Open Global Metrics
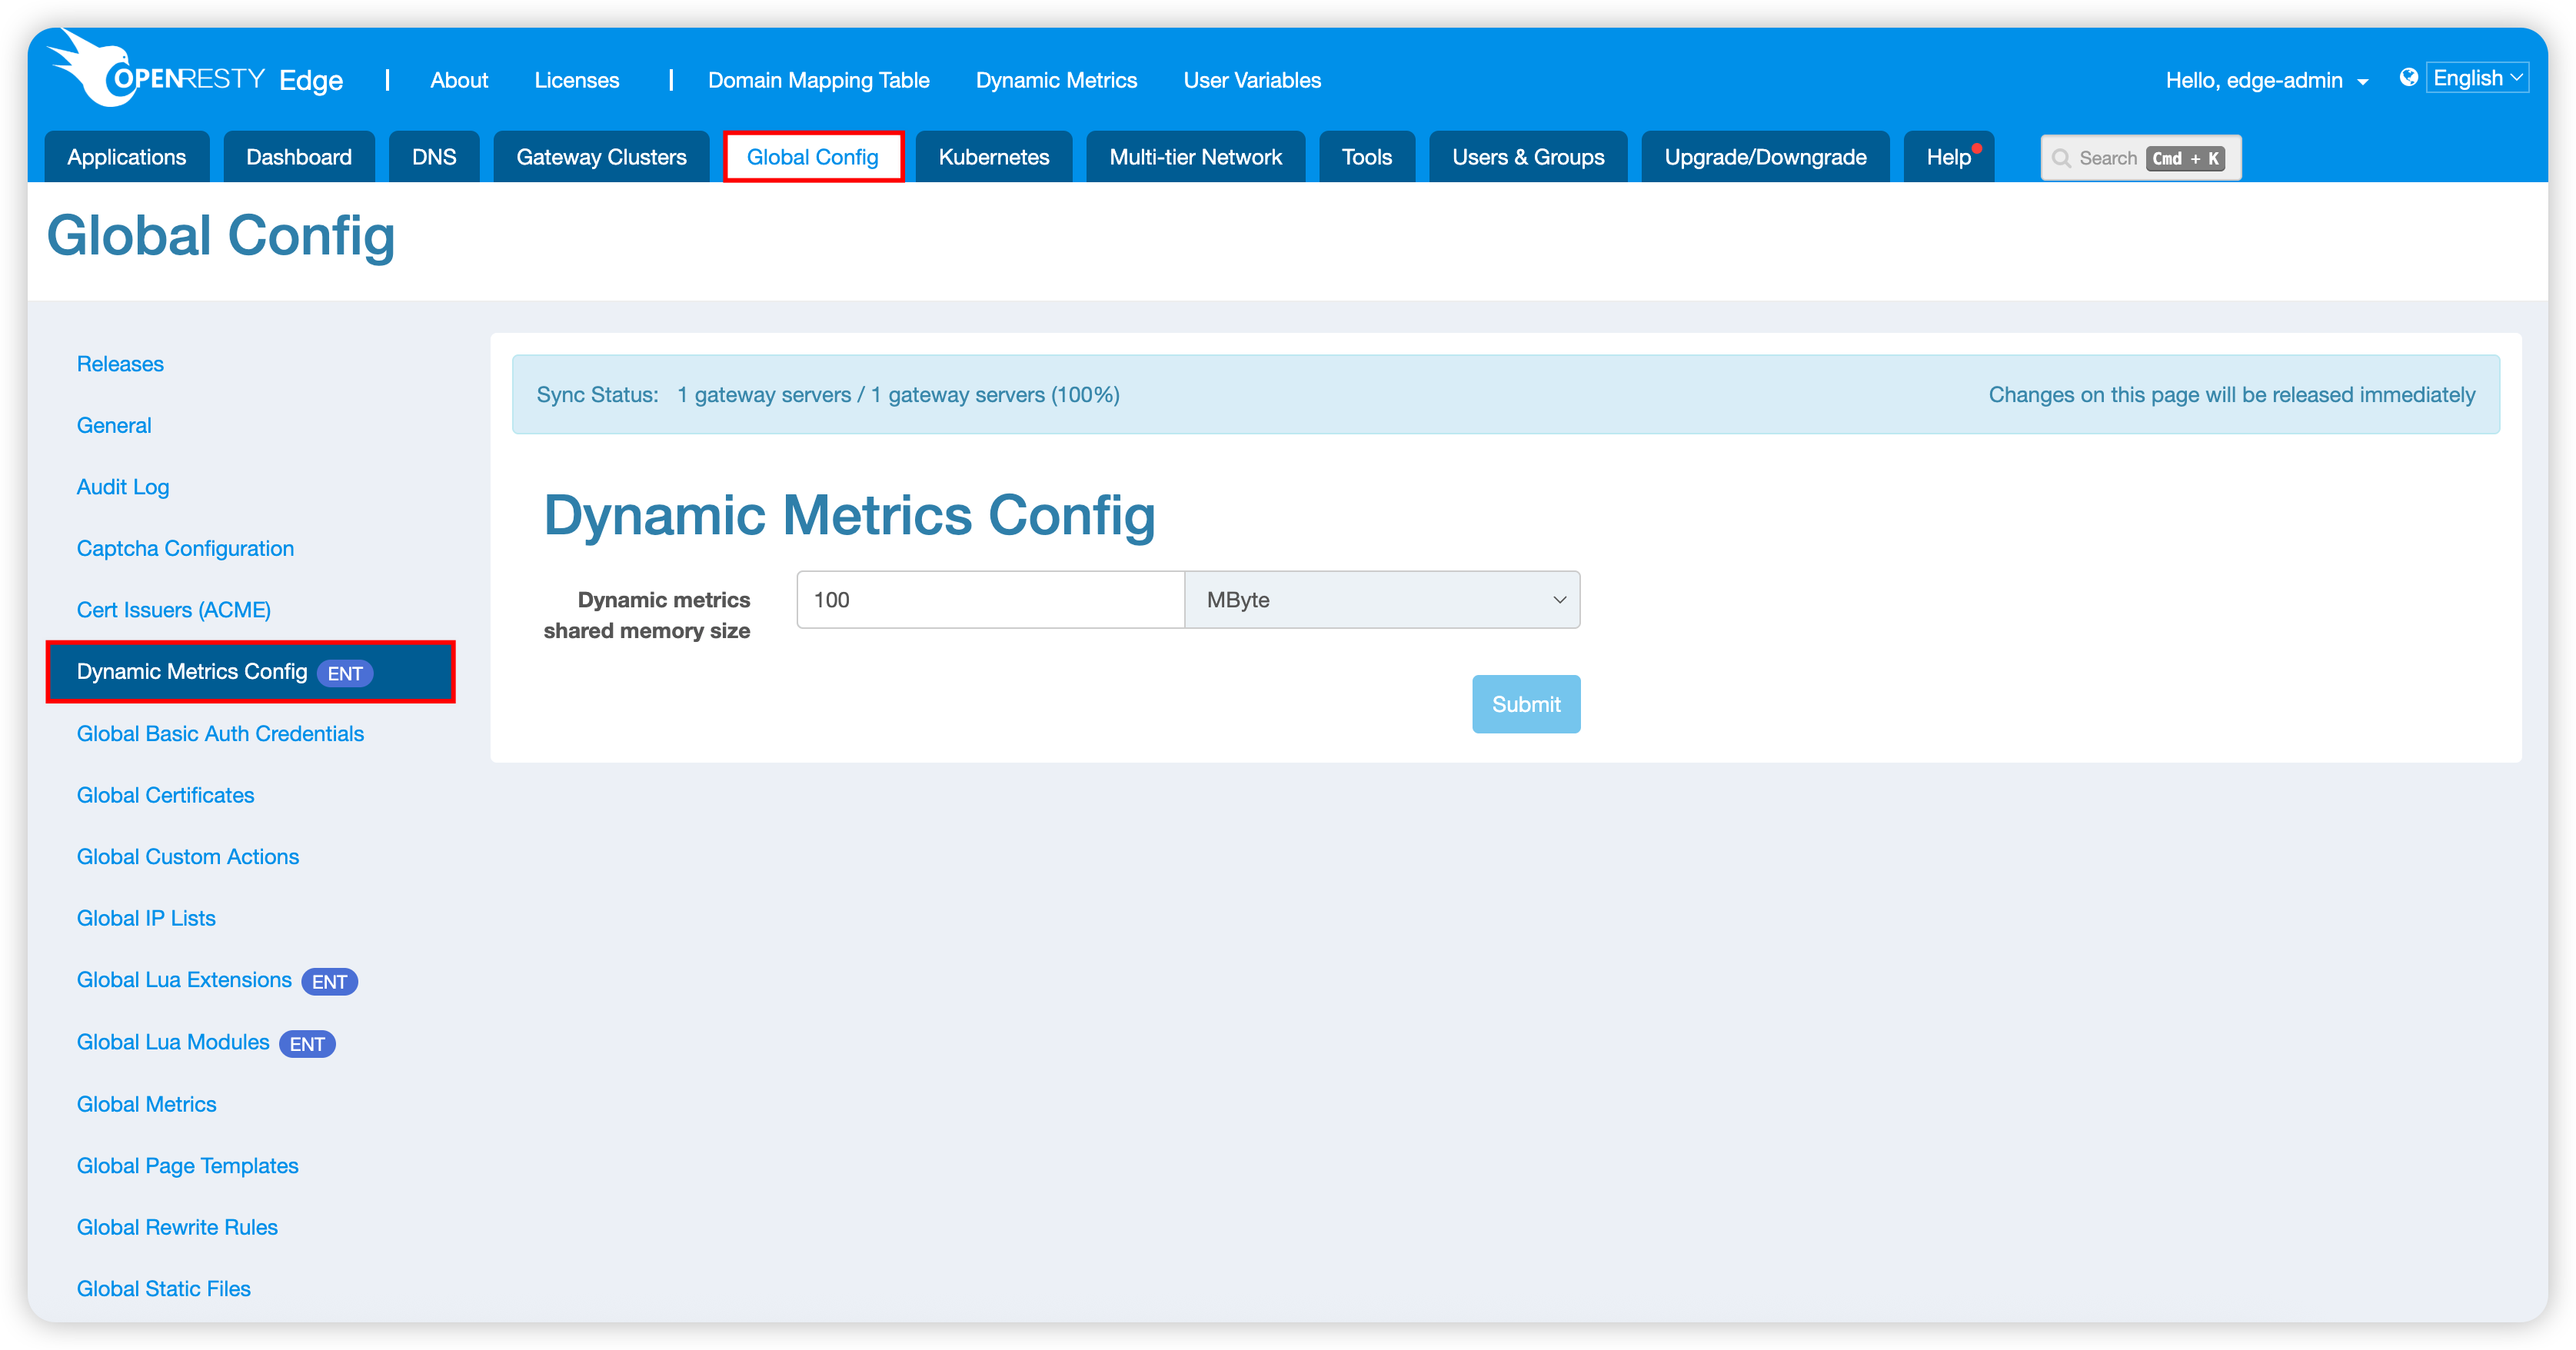This screenshot has width=2576, height=1350. (146, 1104)
